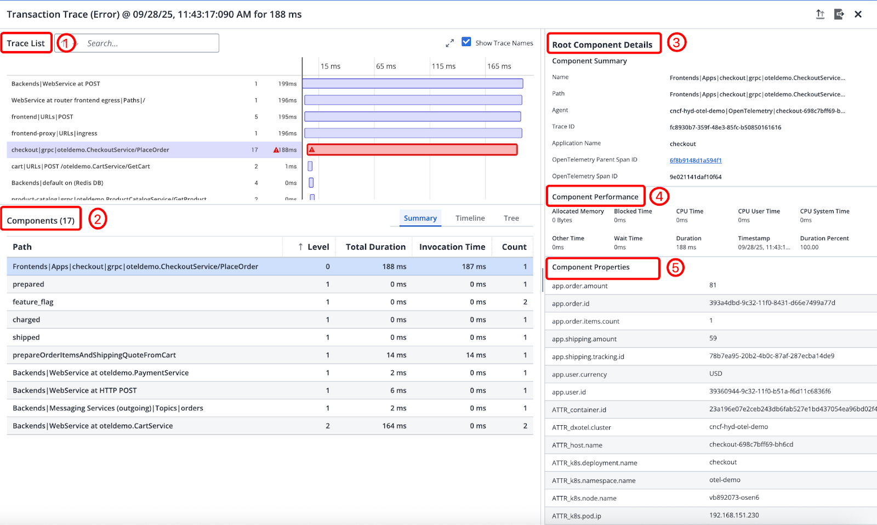Click the Invocation Time column header
This screenshot has width=877, height=525.
coord(452,247)
